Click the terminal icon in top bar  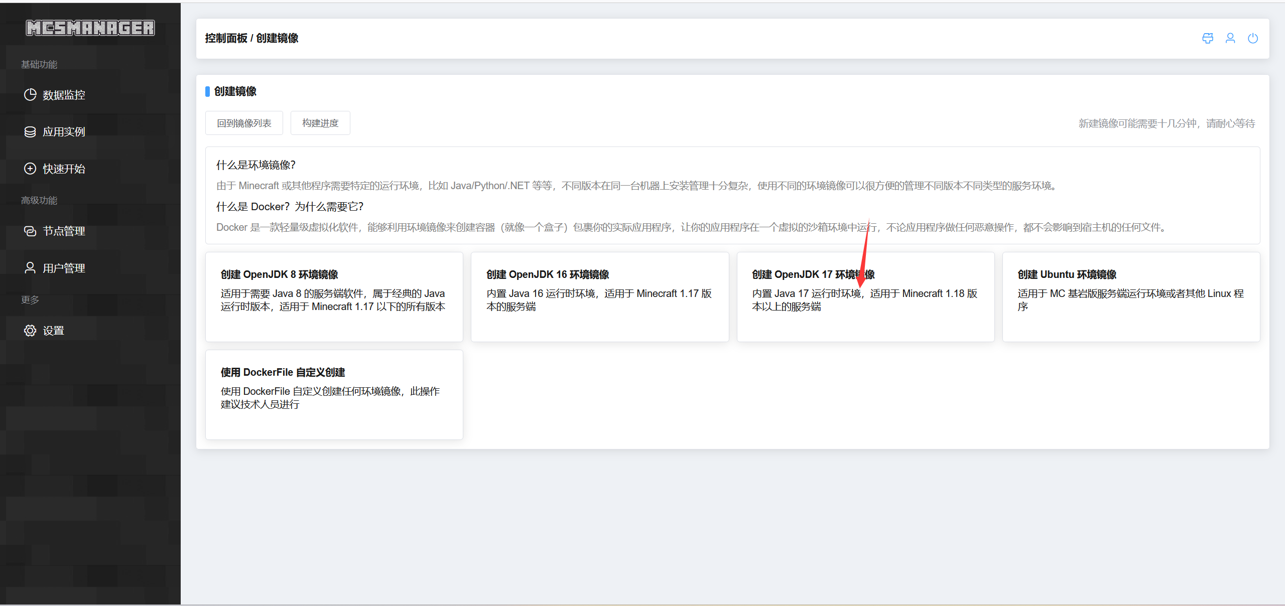point(1208,38)
